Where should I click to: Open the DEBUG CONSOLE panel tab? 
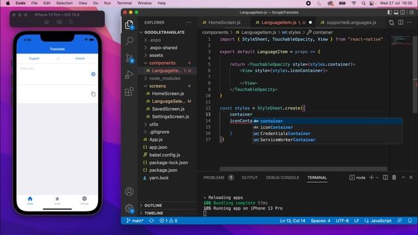coord(282,178)
